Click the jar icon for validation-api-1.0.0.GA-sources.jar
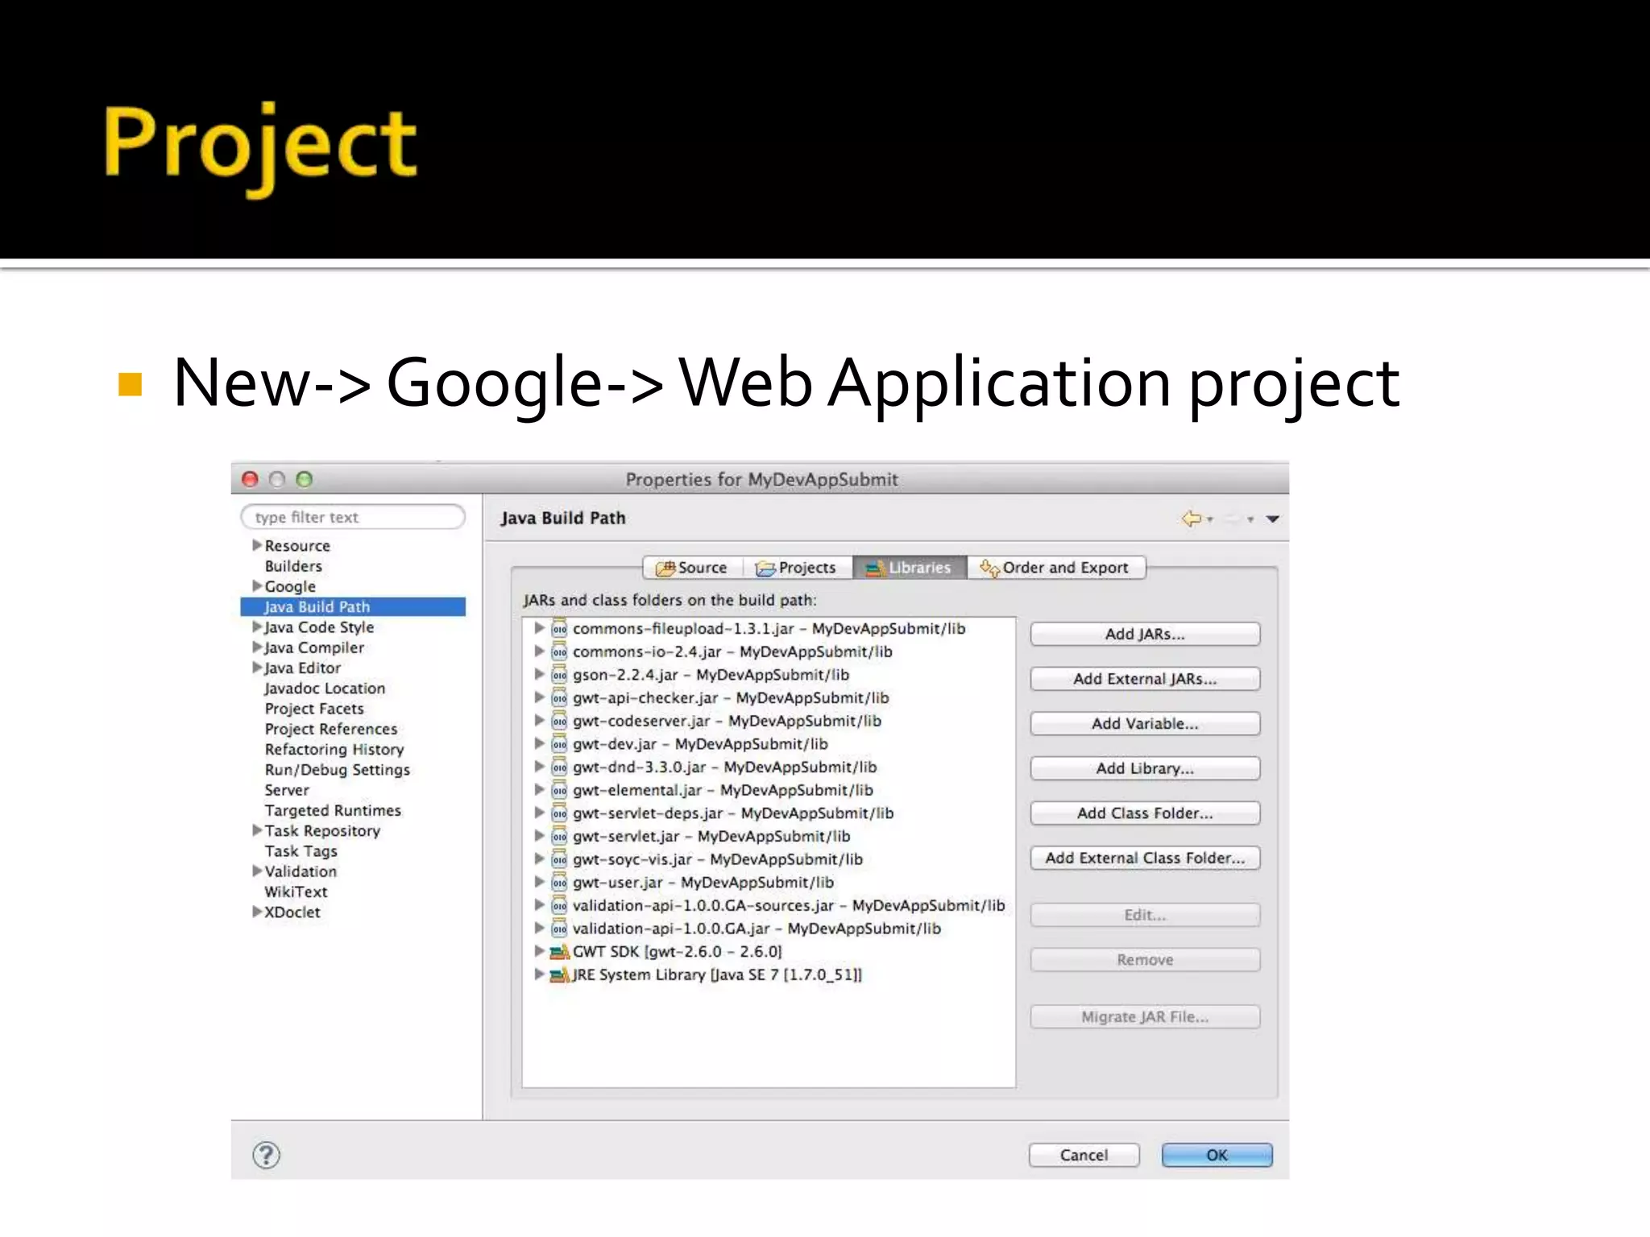 pos(559,905)
